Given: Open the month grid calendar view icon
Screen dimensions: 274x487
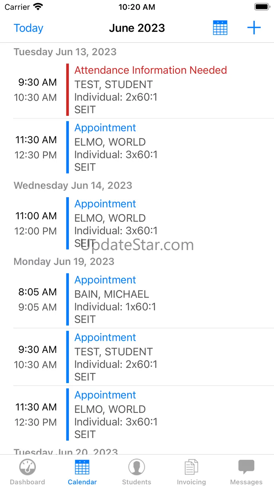Looking at the screenshot, I should (x=220, y=28).
